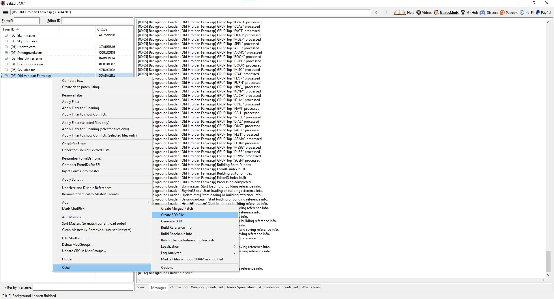The image size is (554, 299).
Task: Click the messages scroll up arrow
Action: (x=548, y=22)
